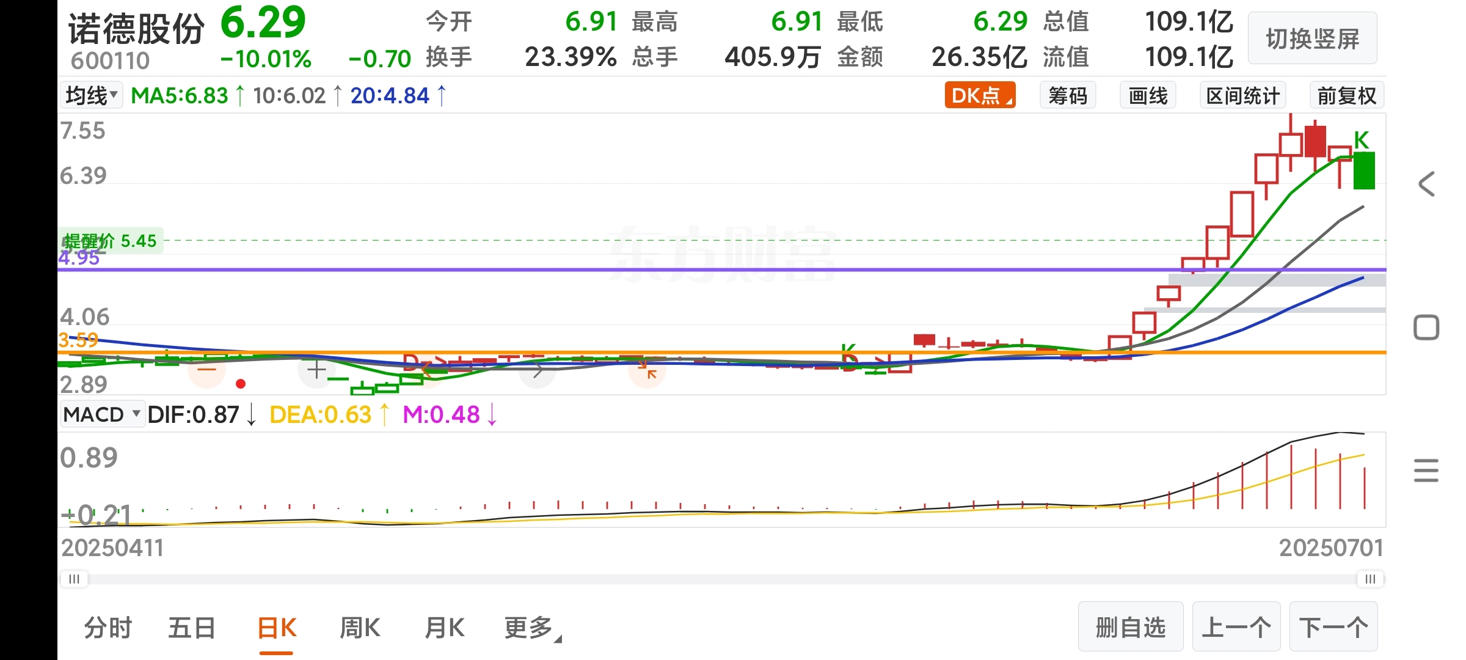Click the date range slider track
Screen dimensions: 1466x660
click(722, 579)
